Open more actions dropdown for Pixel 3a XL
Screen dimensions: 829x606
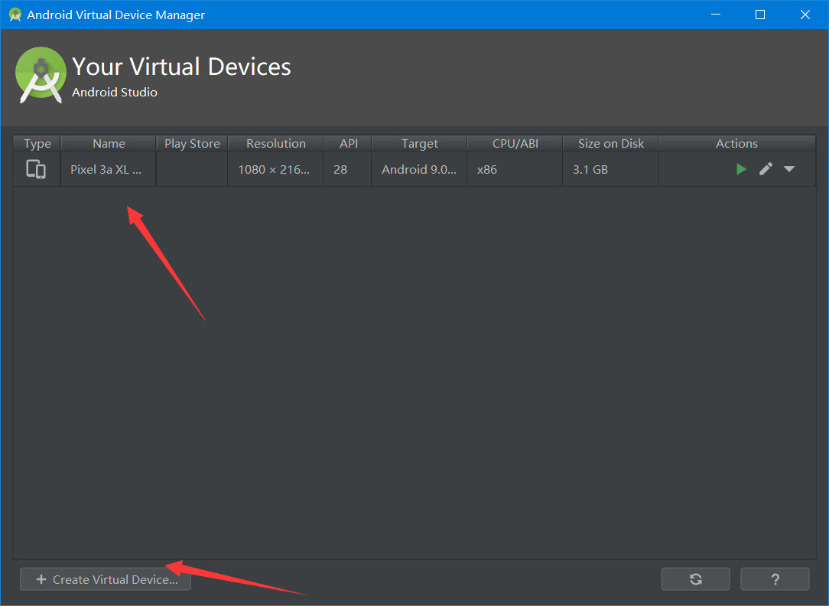(788, 169)
